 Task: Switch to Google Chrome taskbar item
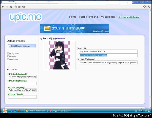pyautogui.click(x=60, y=111)
